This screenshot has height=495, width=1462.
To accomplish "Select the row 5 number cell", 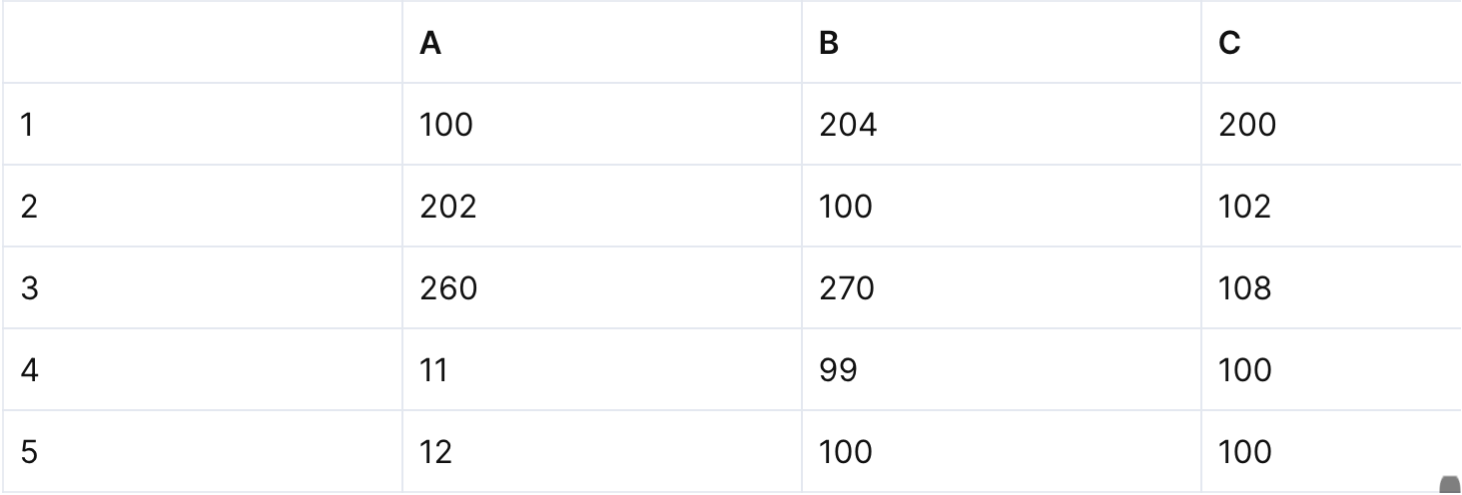I will pos(202,452).
